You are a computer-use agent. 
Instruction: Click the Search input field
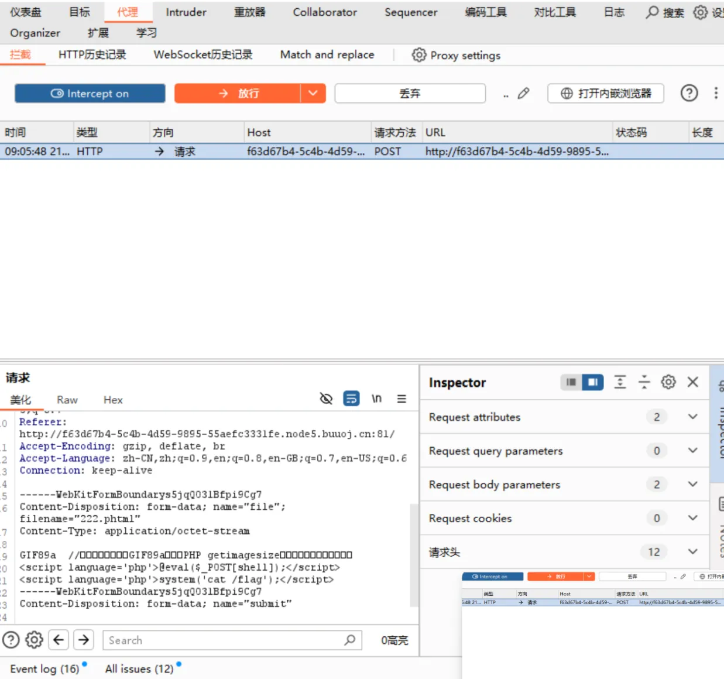(232, 640)
